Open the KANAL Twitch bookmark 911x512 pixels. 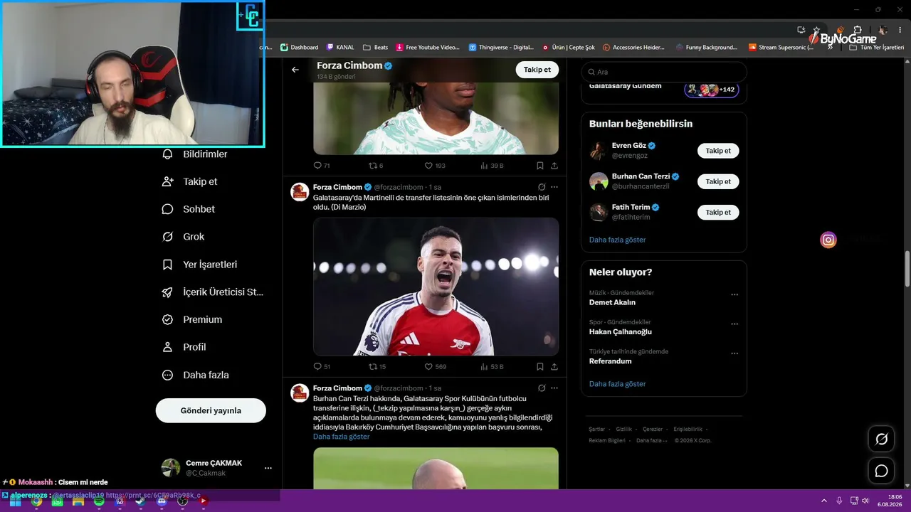[x=340, y=48]
